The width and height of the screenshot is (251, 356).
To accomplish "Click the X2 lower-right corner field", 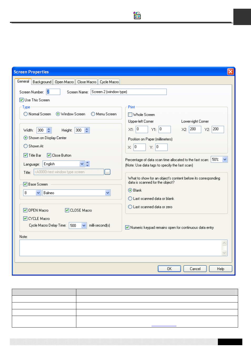I will 195,129.
